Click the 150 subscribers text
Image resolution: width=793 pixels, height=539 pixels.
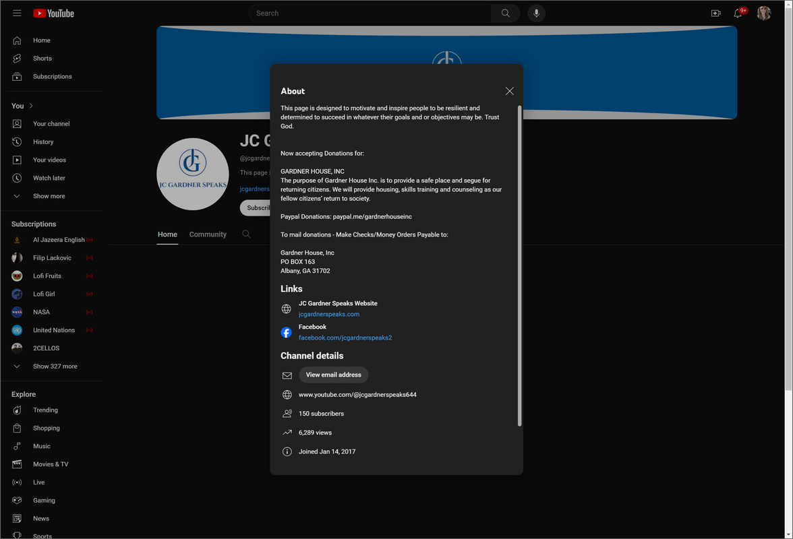coord(321,414)
